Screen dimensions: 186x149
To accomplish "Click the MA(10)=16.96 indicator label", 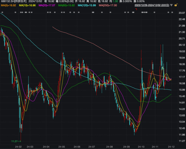I will coord(27,5).
